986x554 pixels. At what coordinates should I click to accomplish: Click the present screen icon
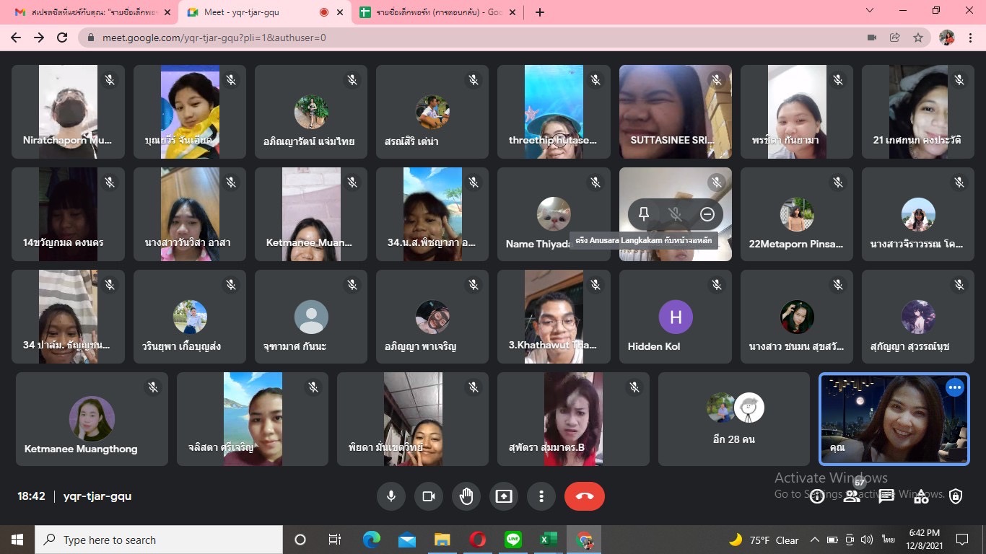504,496
